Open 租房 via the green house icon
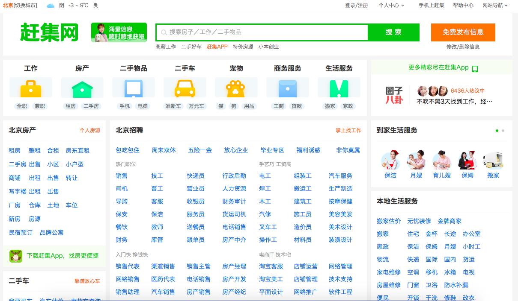 [82, 88]
